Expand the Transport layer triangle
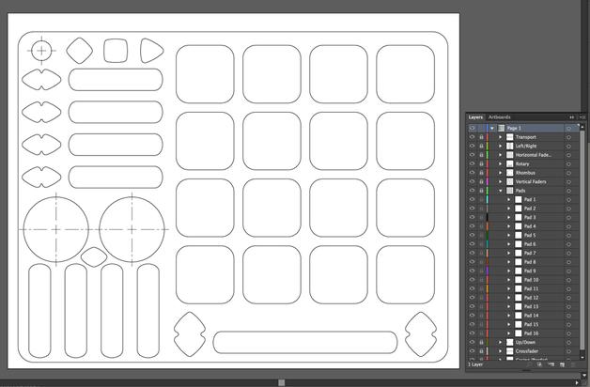Screen dimensions: 590x387 coord(501,137)
